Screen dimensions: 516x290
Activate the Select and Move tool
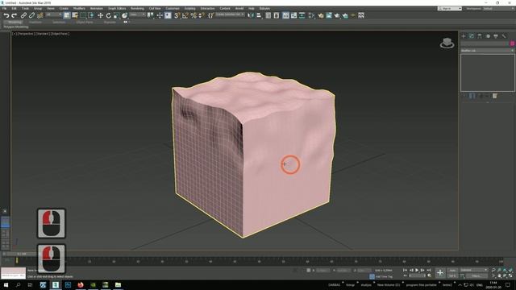coord(100,15)
